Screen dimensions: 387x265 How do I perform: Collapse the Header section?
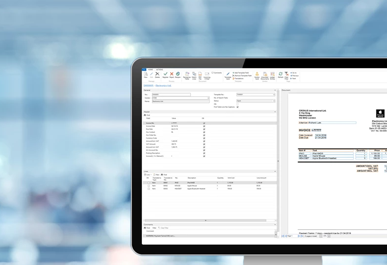click(x=275, y=112)
